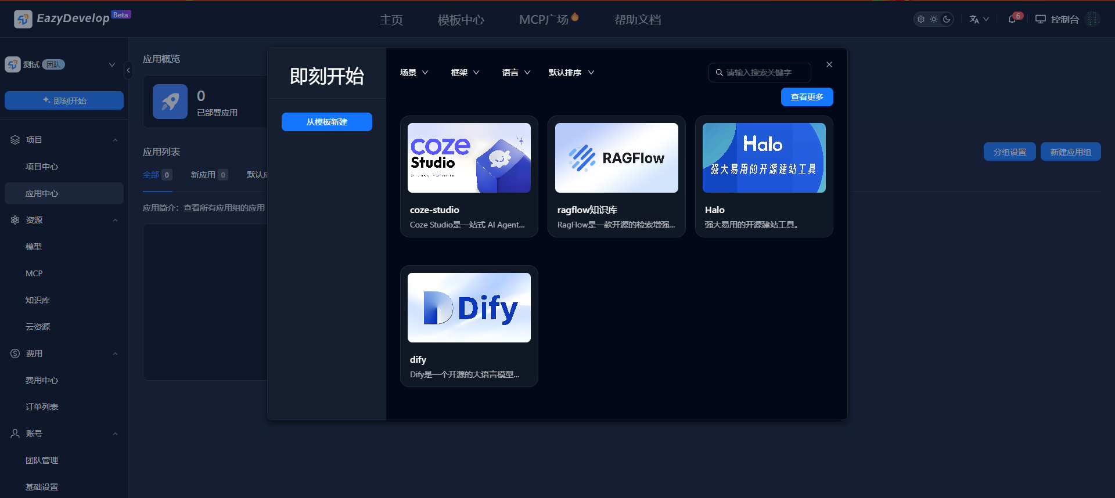Collapse the 账号 sidebar section
Viewport: 1115px width, 498px height.
click(x=115, y=434)
